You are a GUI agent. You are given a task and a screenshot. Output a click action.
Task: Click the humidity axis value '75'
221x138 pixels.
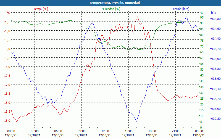pos(202,41)
